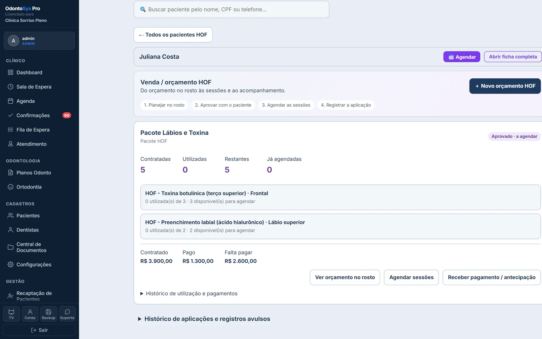The height and width of the screenshot is (339, 542).
Task: Open the Suporte chat button
Action: pyautogui.click(x=67, y=314)
